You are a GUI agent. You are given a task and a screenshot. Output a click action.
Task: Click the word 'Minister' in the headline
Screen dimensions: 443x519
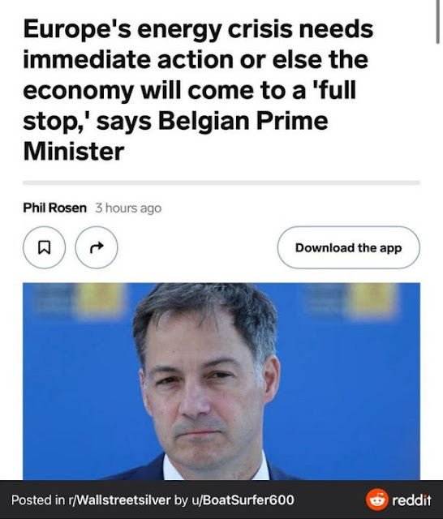(74, 152)
